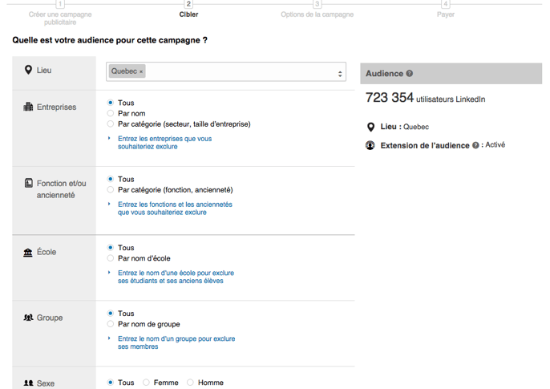Select Tous under Groupe
The height and width of the screenshot is (389, 550).
pos(111,313)
